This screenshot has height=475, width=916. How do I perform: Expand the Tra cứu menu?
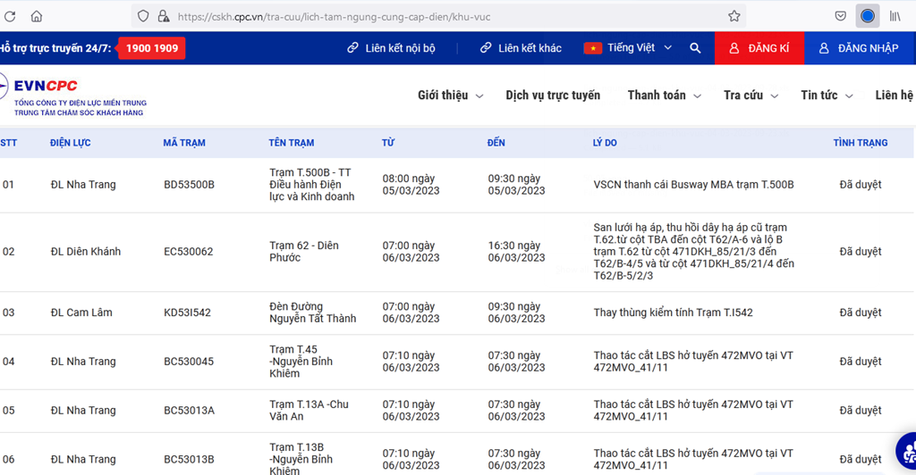click(x=751, y=96)
